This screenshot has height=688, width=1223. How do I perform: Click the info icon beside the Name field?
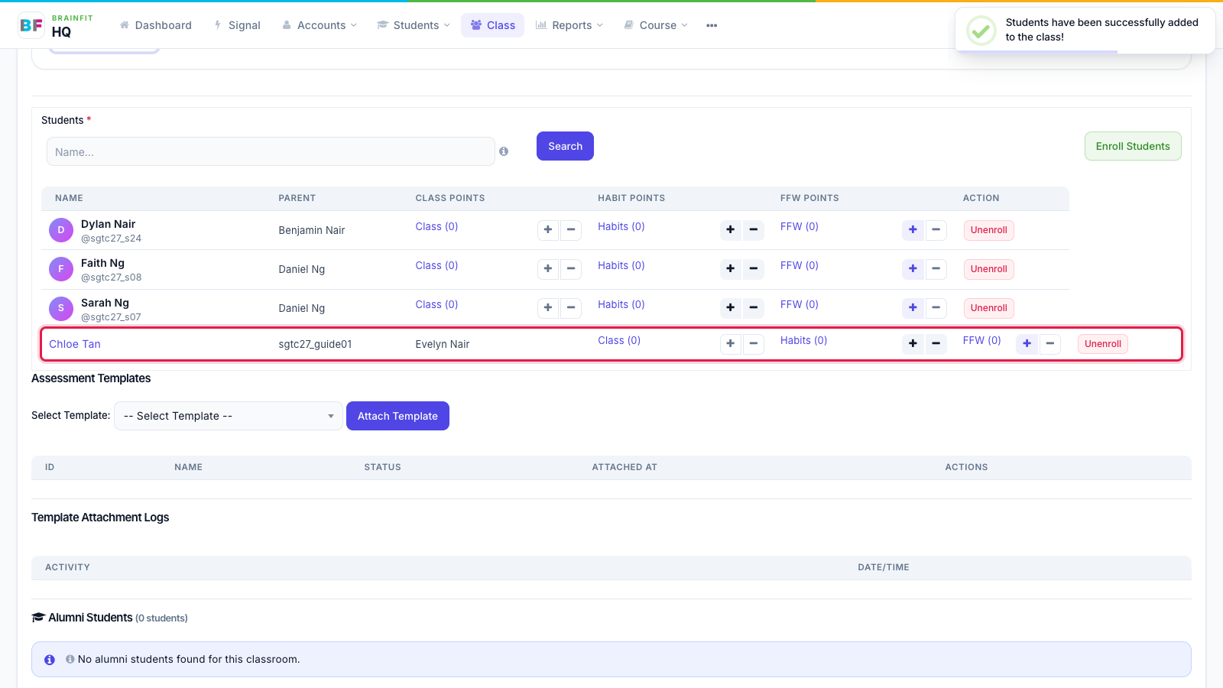504,151
